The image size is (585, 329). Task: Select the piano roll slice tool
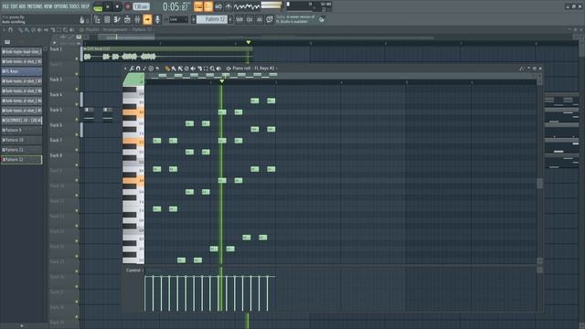[199, 69]
